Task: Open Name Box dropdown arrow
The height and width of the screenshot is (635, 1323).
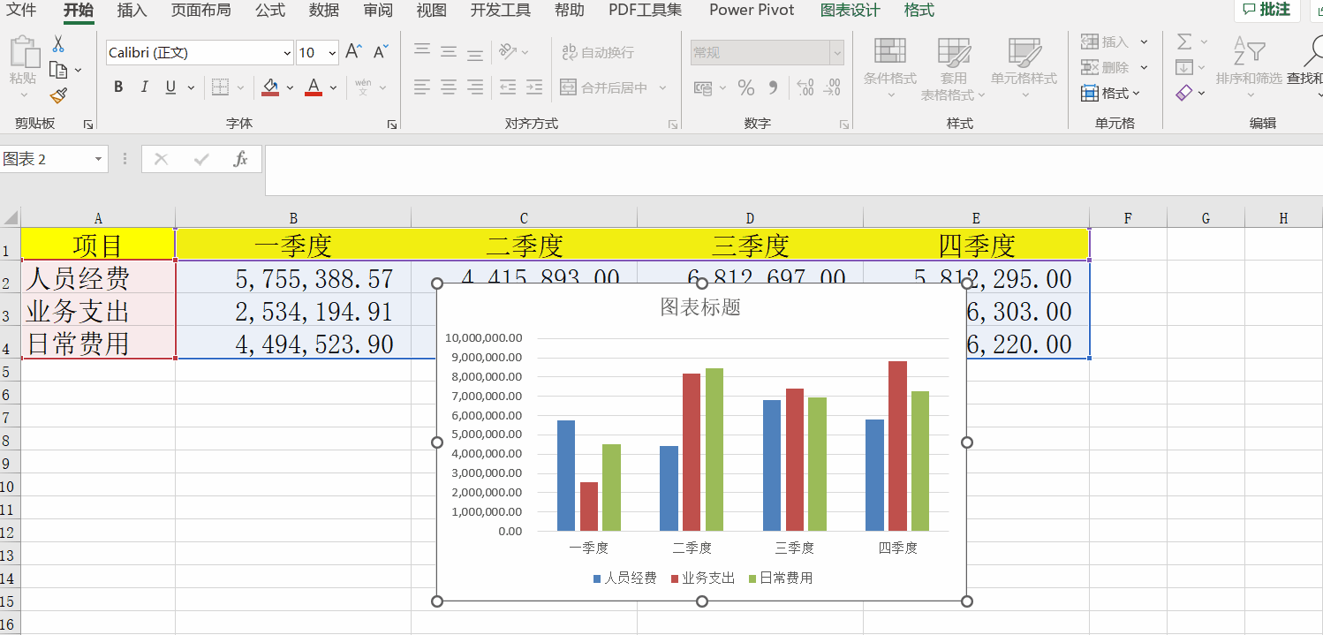Action: coord(98,159)
